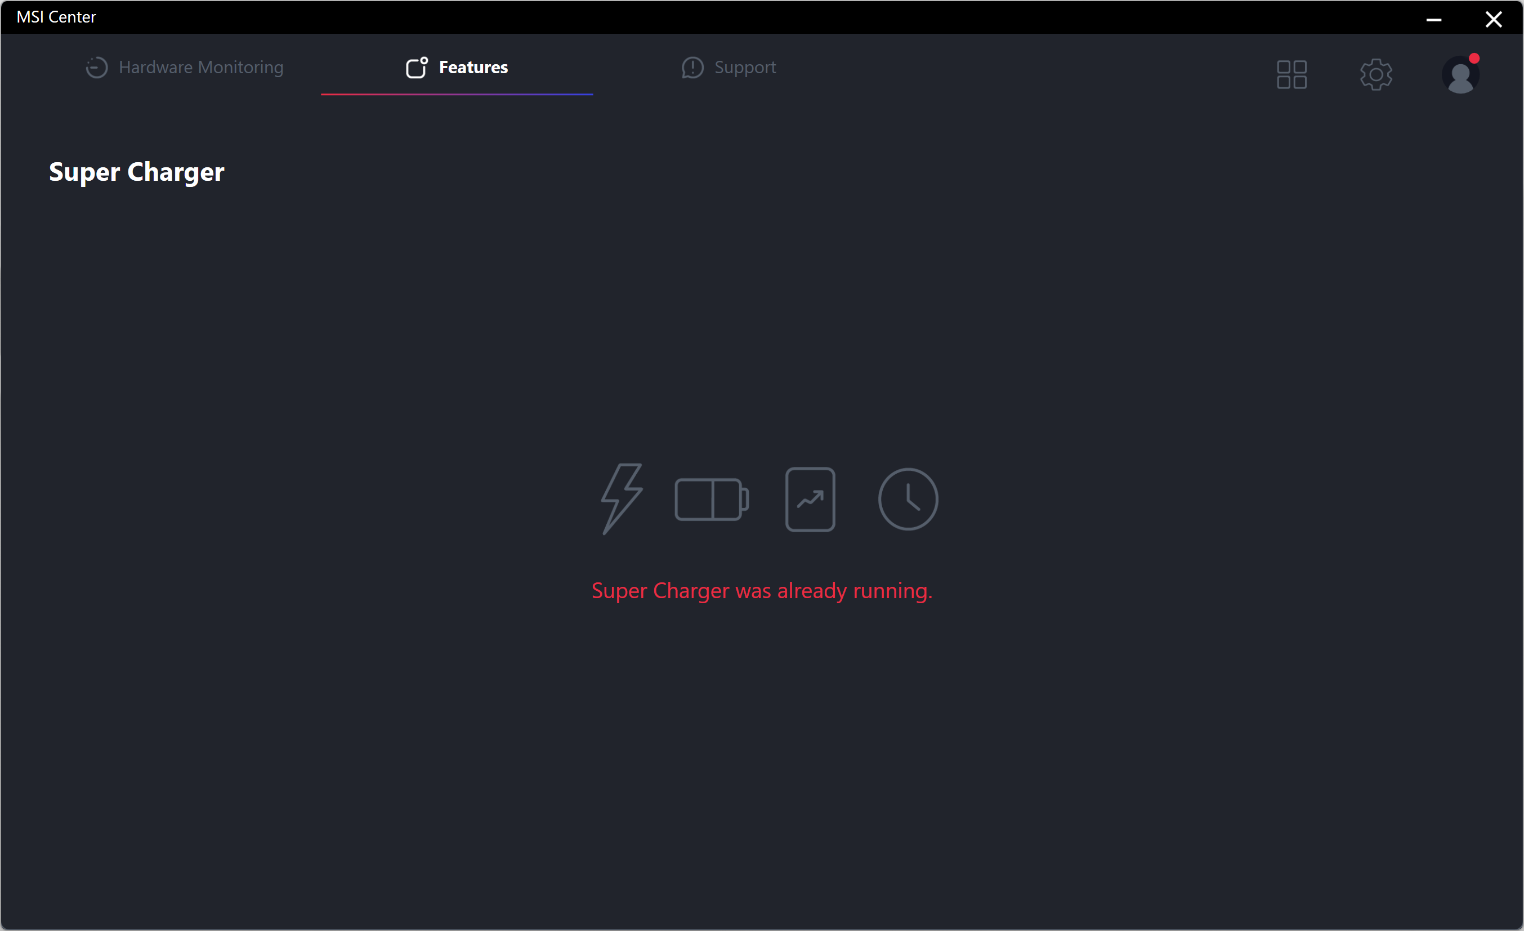Viewport: 1524px width, 931px height.
Task: Click the red profile notification dot
Action: (x=1474, y=59)
